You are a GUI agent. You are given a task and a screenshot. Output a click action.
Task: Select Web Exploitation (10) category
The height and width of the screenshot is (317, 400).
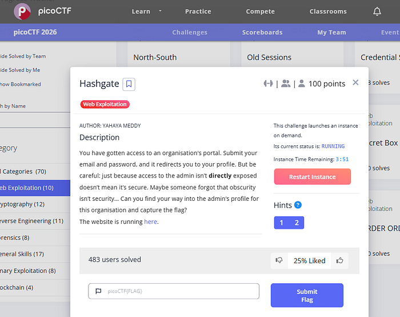coord(35,188)
